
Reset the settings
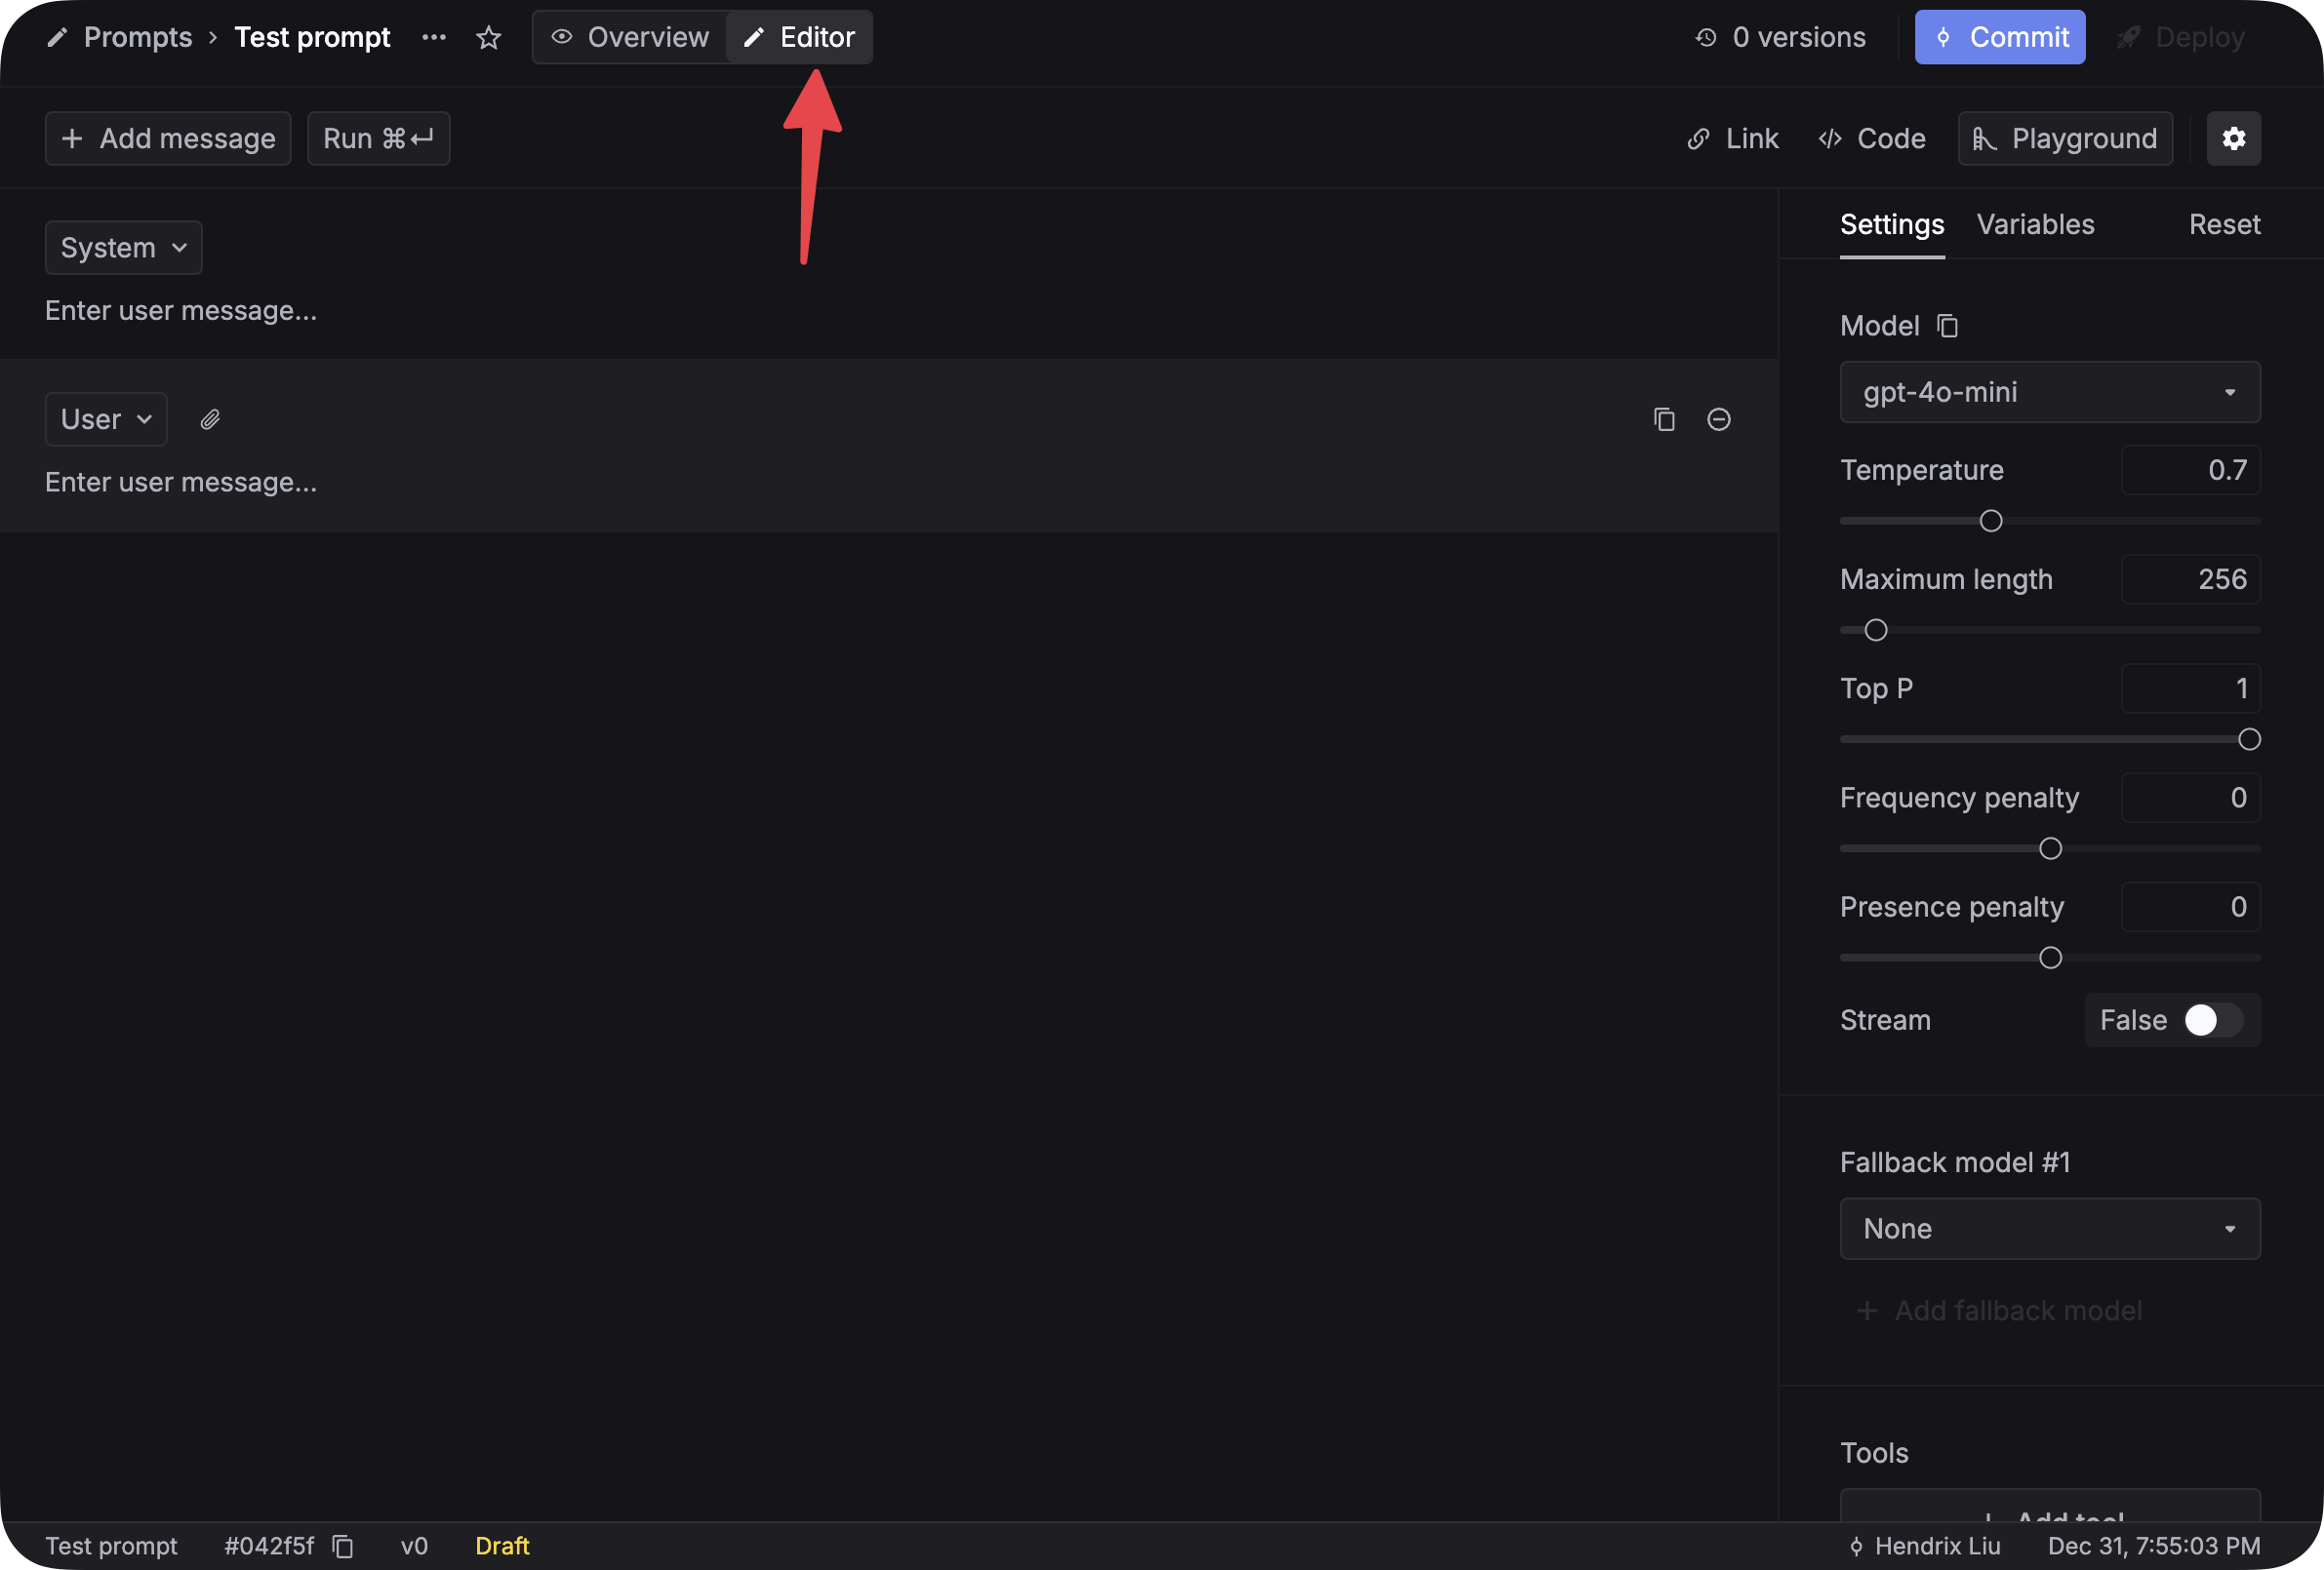click(x=2224, y=224)
